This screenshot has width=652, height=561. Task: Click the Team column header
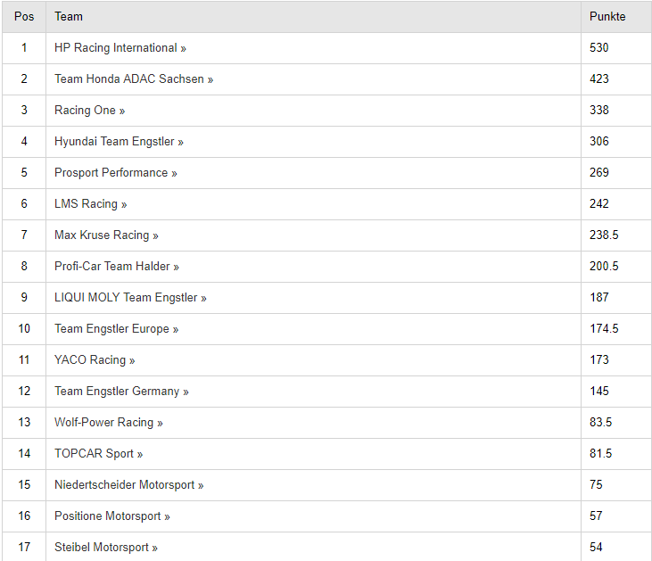pos(69,17)
